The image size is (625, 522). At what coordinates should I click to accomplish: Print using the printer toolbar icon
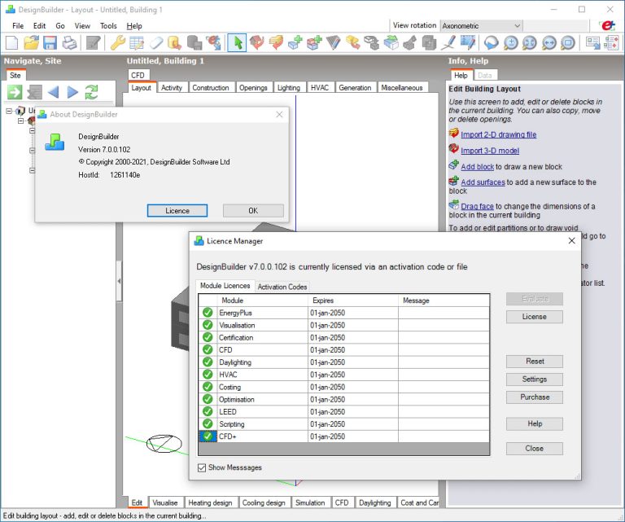point(69,42)
